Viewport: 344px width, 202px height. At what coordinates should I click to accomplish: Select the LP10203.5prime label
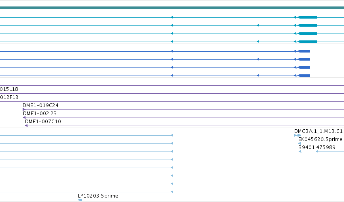[x=98, y=196]
